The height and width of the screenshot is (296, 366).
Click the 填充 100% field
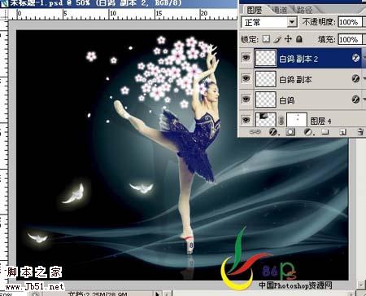coord(350,40)
